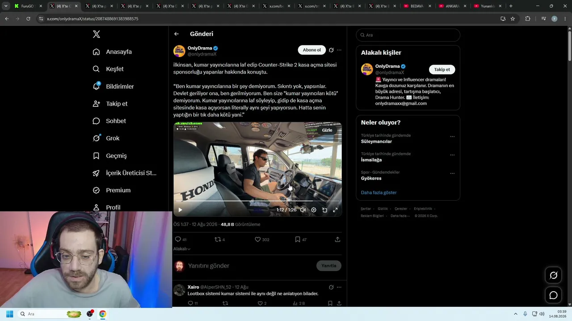Click Takip et for OnlyDrama
The height and width of the screenshot is (321, 572).
pos(442,70)
